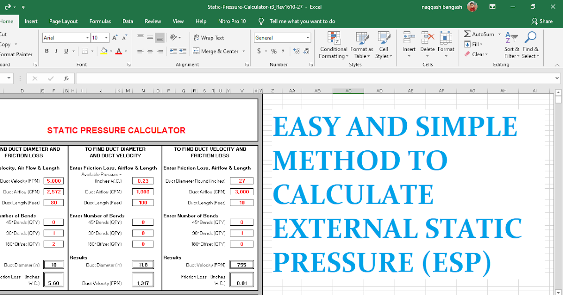Open the font size dropdown
This screenshot has width=563, height=295.
click(107, 37)
